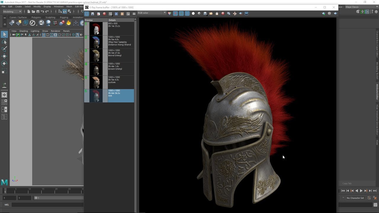Viewport: 379px width, 213px height.
Task: Open the Create menu
Action: [18, 7]
